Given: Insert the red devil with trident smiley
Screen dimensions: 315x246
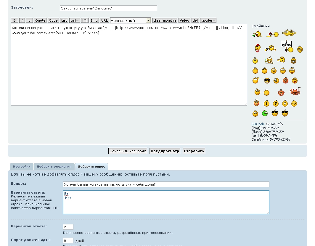Looking at the screenshot, I should pos(295,92).
